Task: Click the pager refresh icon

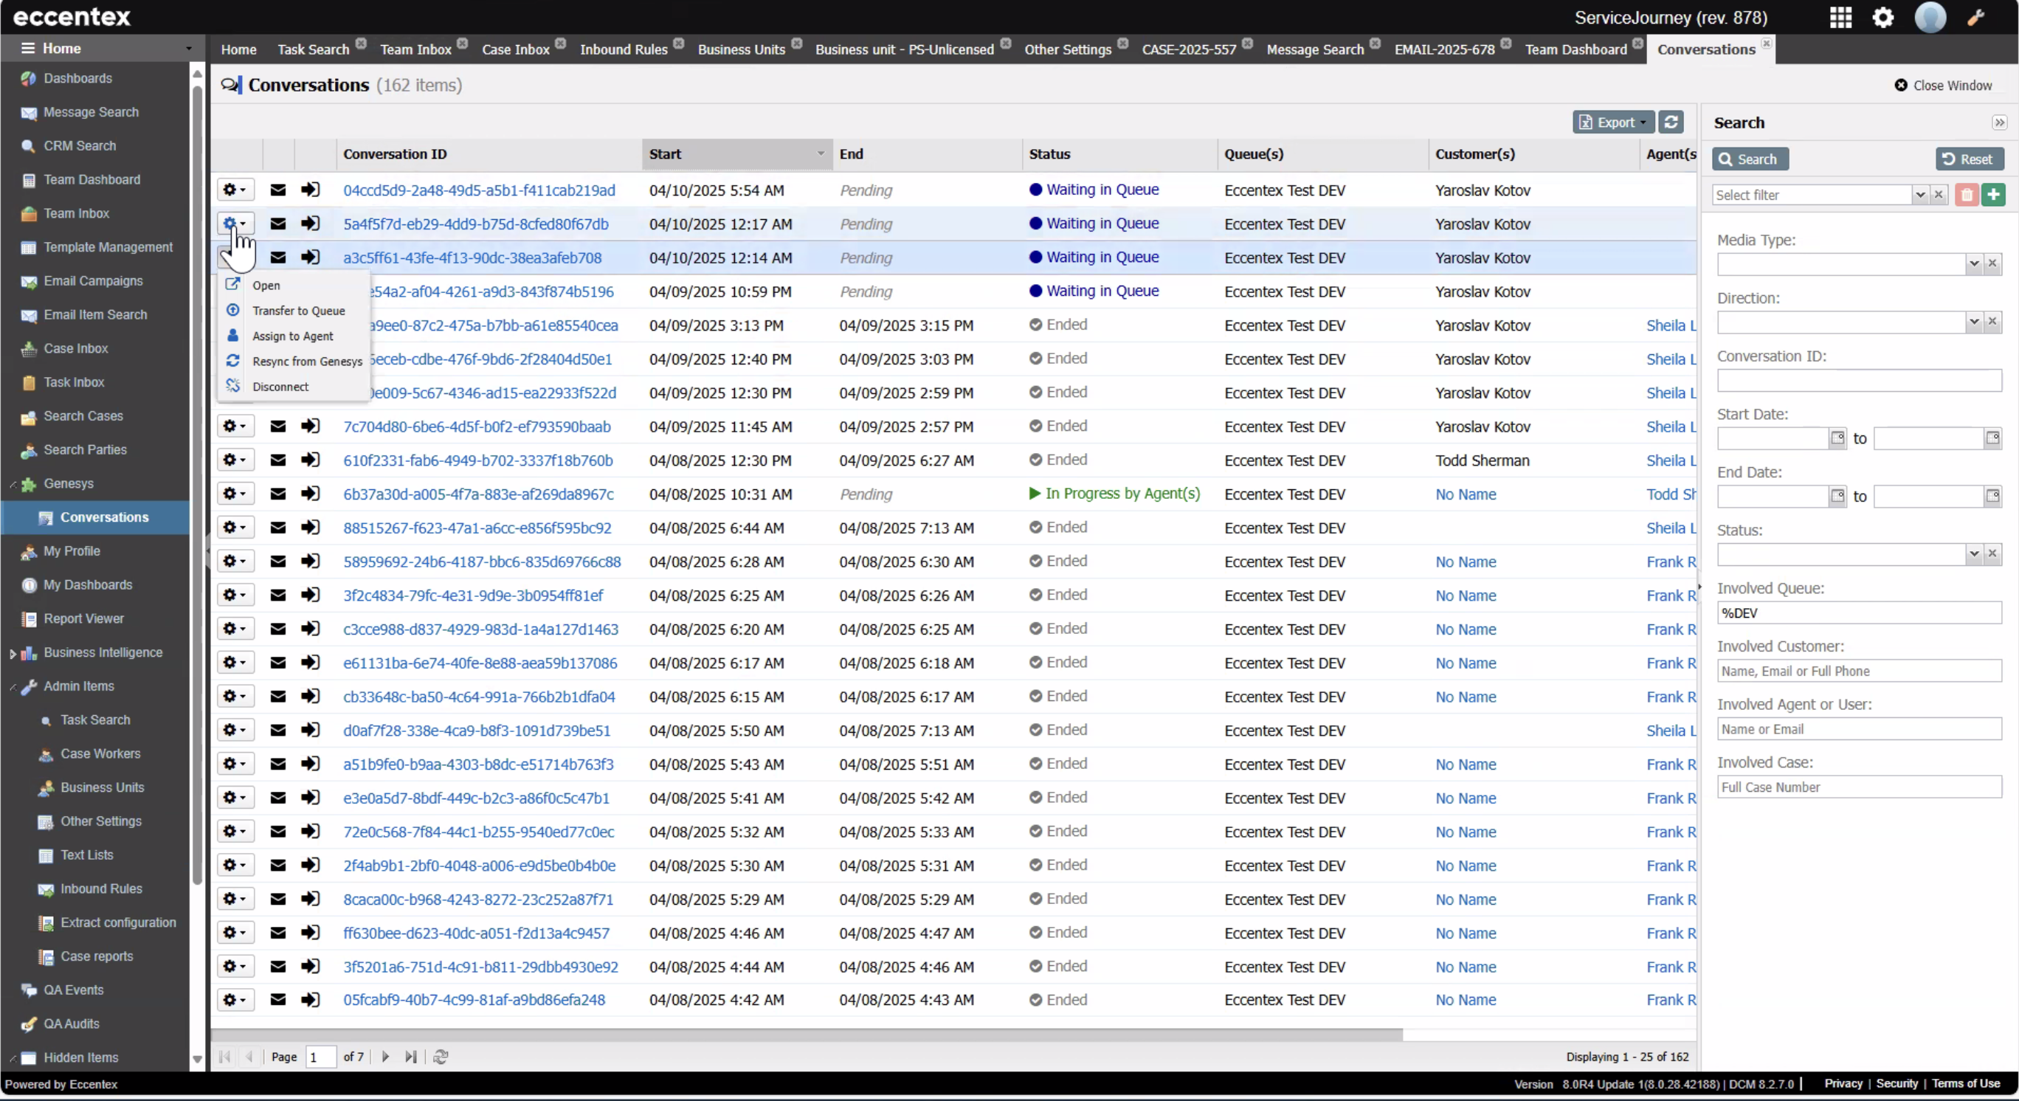Action: point(441,1057)
